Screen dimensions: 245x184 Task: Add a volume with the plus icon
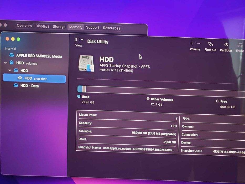pyautogui.click(x=192, y=43)
